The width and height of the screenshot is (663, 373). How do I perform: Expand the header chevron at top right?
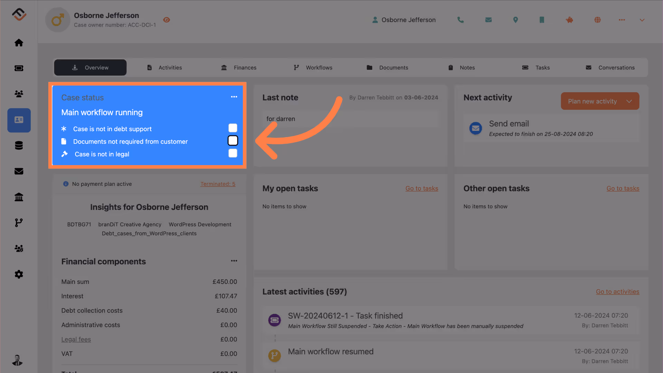[x=642, y=20]
